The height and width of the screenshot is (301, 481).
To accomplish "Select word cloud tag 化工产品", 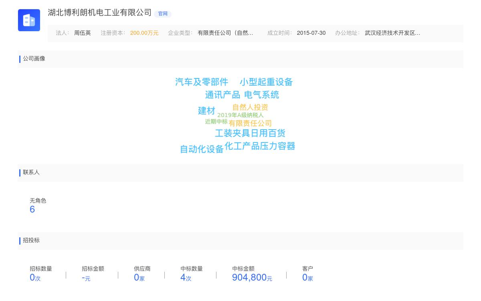I will [x=242, y=146].
